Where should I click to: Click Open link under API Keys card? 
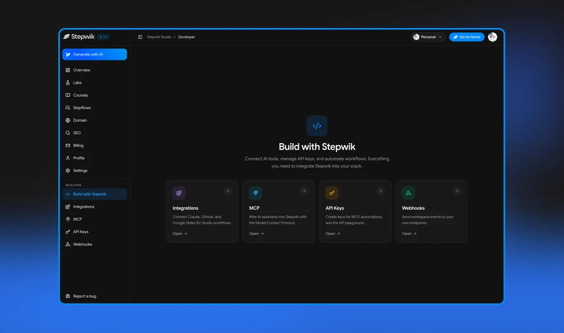(x=333, y=234)
